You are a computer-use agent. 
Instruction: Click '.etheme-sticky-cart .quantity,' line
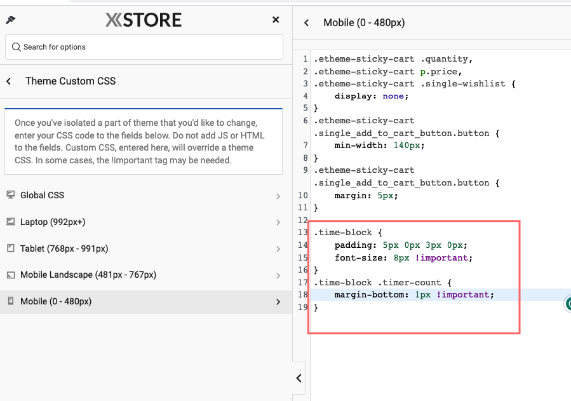[x=393, y=59]
